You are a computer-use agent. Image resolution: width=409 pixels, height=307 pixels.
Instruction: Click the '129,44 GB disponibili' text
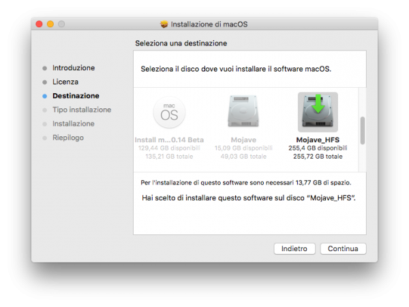click(169, 148)
